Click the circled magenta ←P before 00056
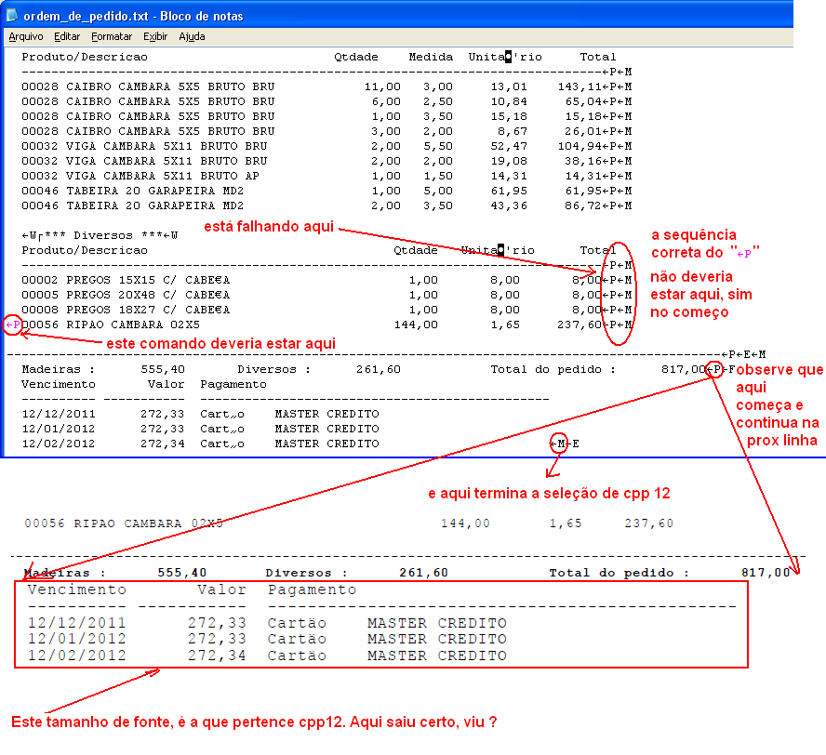This screenshot has height=755, width=826. click(12, 325)
